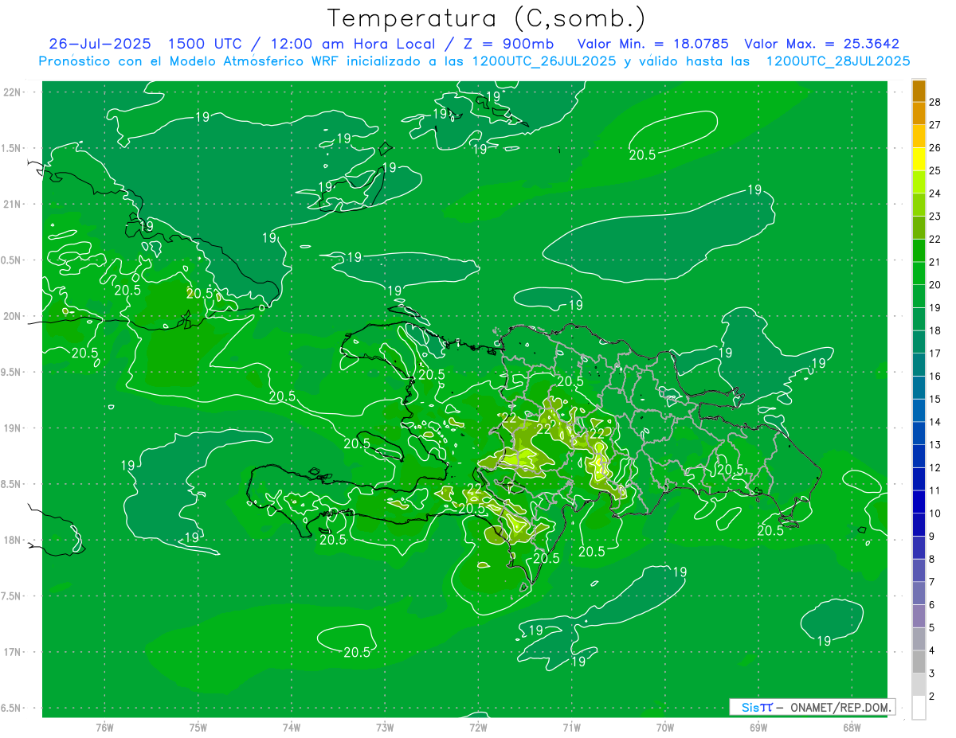This screenshot has height=738, width=956.
Task: Click the colorbar value label 16
Action: (934, 377)
